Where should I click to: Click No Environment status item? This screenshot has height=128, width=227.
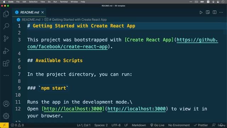coord(179,125)
